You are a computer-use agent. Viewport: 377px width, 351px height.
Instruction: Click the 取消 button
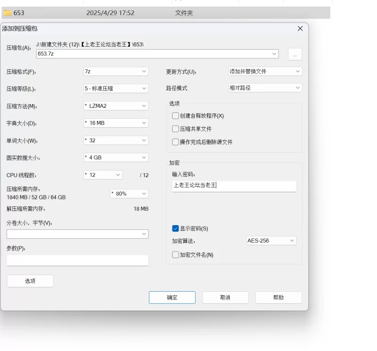tap(225, 298)
